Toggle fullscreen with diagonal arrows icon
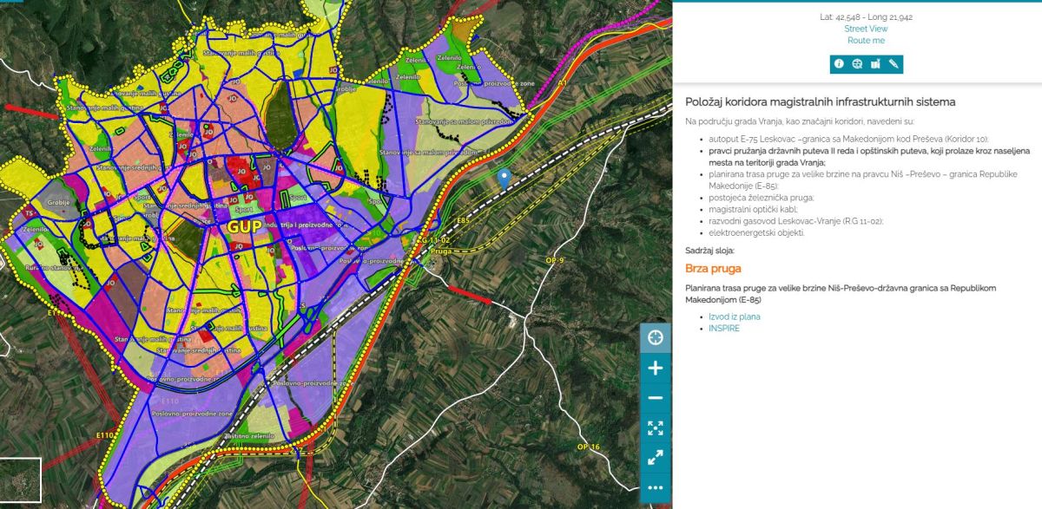The height and width of the screenshot is (509, 1042). pos(655,457)
